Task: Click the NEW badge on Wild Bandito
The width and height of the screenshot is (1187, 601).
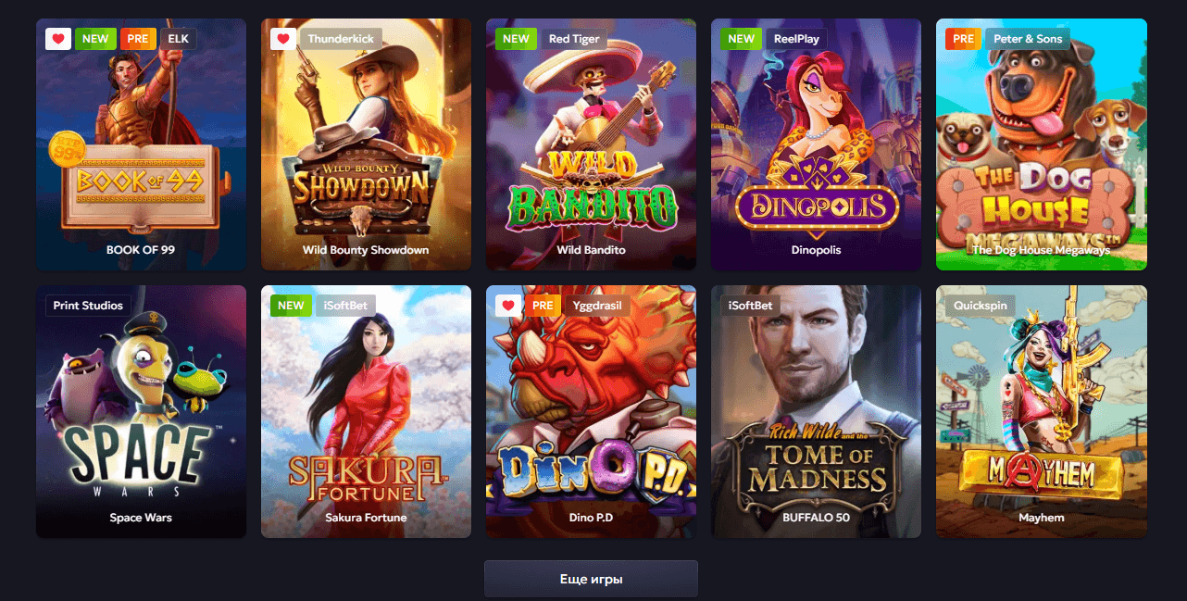Action: pos(516,39)
